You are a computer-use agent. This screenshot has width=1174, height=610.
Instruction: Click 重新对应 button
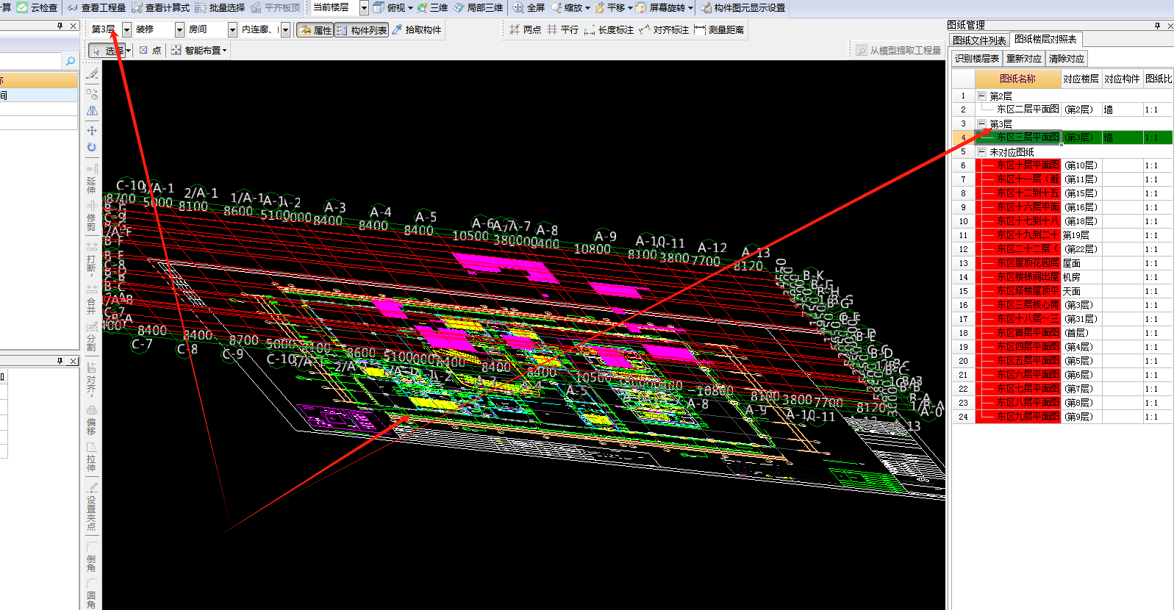[x=1024, y=58]
